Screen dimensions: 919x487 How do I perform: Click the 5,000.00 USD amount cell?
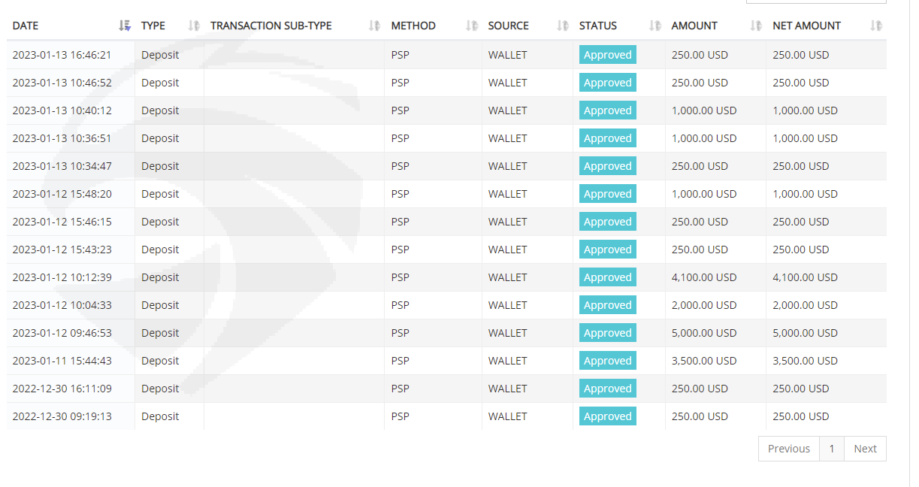tap(704, 333)
